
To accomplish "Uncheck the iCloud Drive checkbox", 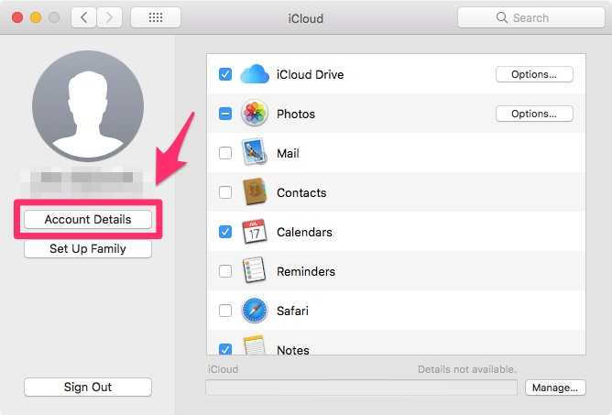I will [225, 74].
